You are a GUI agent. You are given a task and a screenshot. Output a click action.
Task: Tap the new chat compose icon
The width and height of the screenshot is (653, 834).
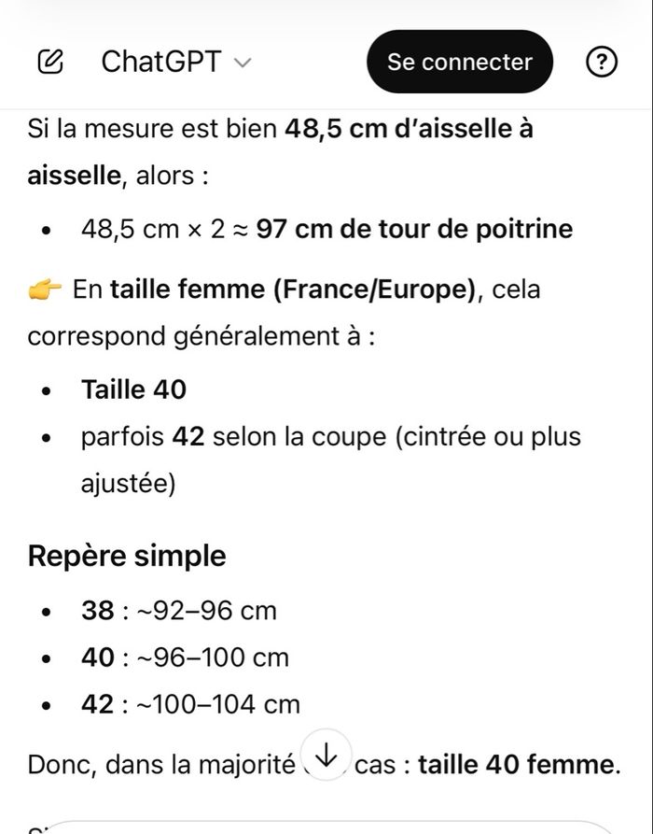click(50, 63)
